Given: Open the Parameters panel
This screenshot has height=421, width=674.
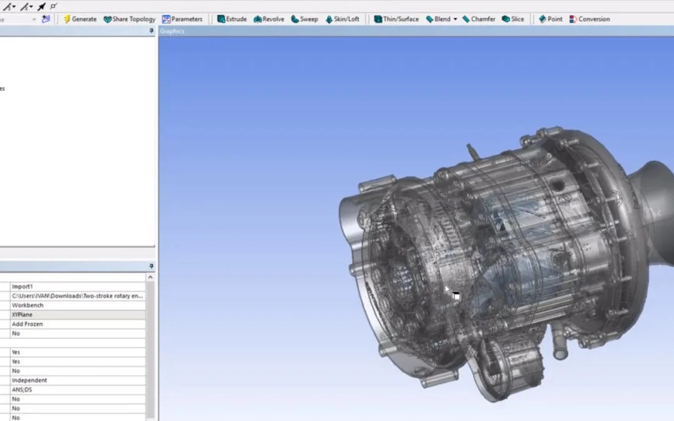Looking at the screenshot, I should click(182, 19).
